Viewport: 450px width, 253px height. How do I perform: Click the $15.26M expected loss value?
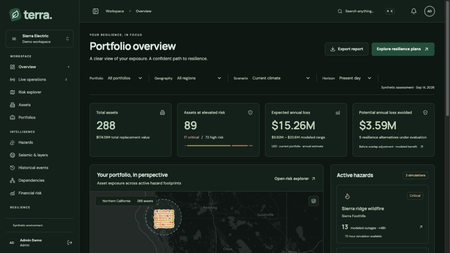293,125
